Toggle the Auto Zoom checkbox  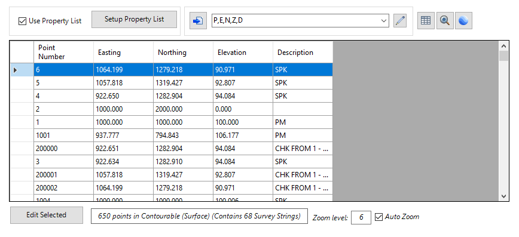click(378, 217)
